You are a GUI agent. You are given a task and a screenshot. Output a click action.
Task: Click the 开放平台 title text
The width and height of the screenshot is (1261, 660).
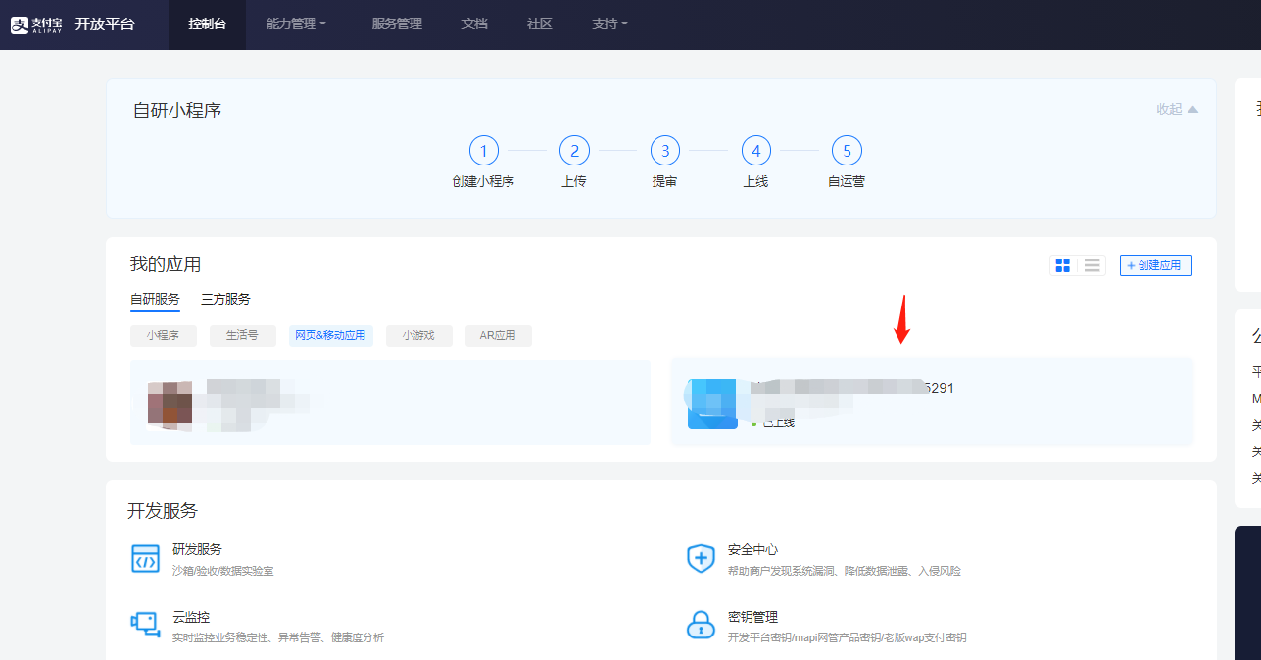coord(105,24)
